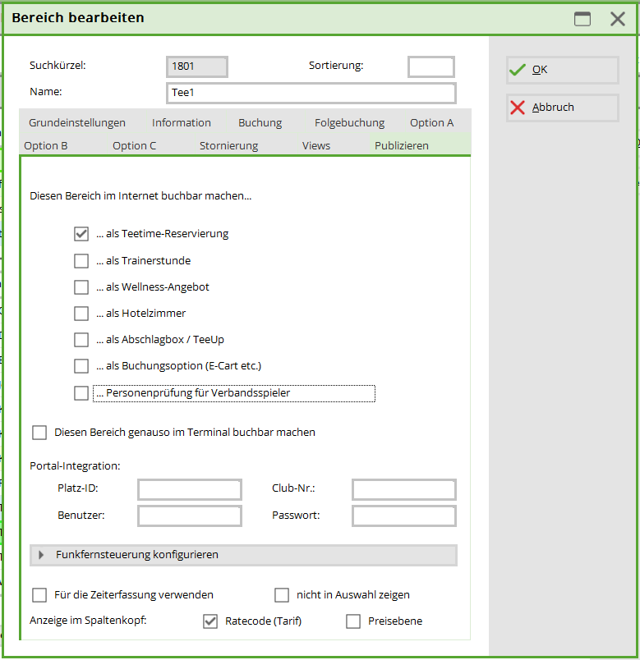
Task: Enable the als Wellness-Angebot option
Action: [81, 287]
